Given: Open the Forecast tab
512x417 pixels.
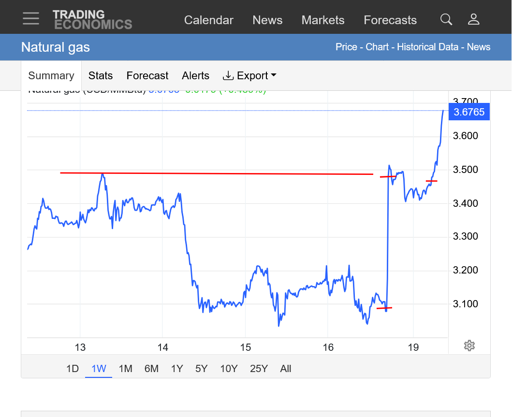Looking at the screenshot, I should 147,76.
